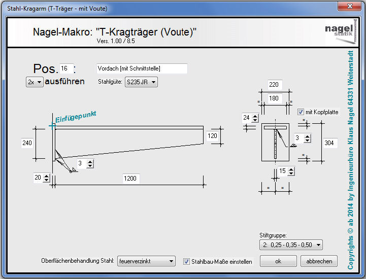
Task: Click the 240 beam height field
Action: click(27, 143)
